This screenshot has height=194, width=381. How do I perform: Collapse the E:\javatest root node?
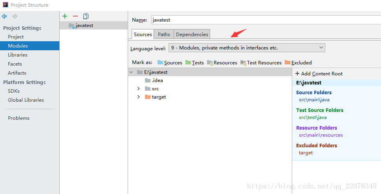131,72
